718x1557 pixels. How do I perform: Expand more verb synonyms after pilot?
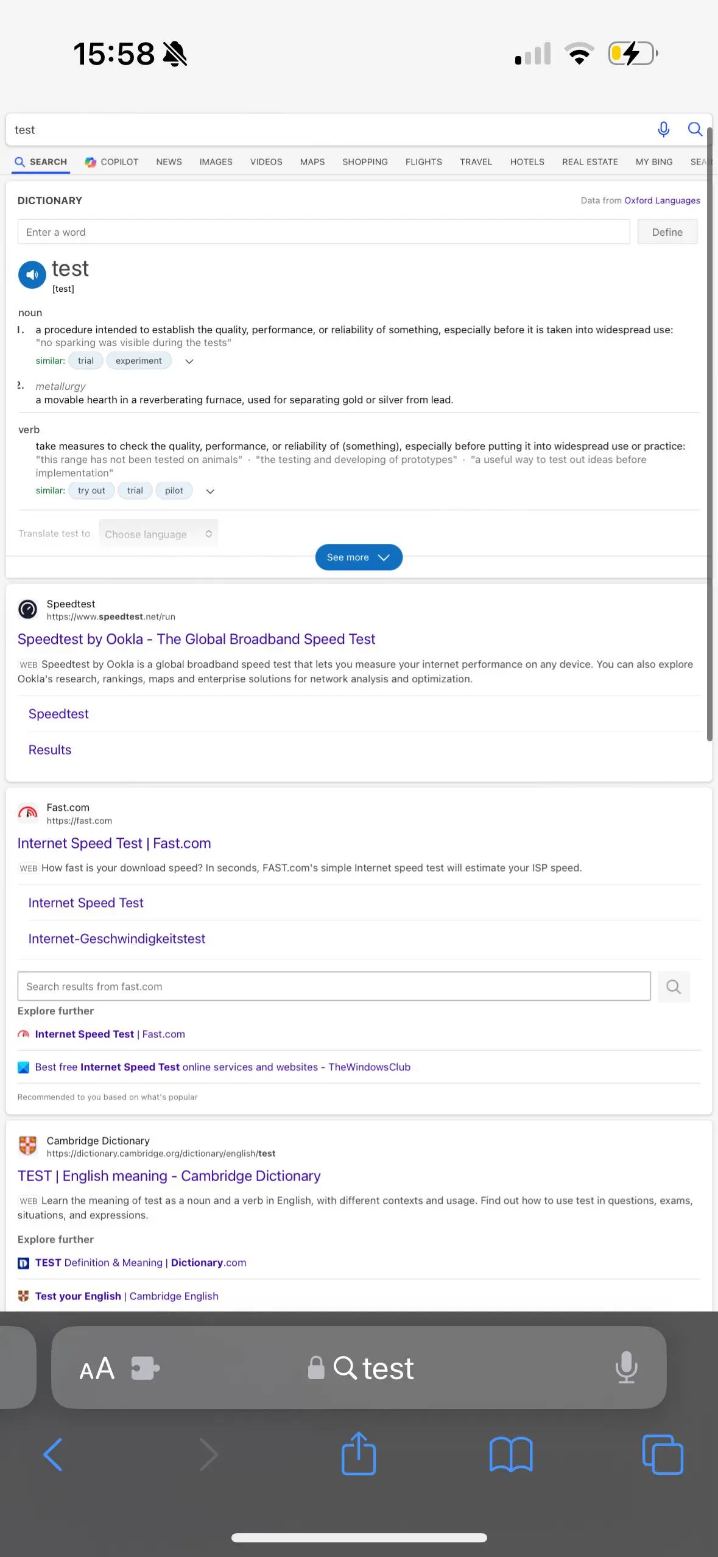click(x=210, y=491)
